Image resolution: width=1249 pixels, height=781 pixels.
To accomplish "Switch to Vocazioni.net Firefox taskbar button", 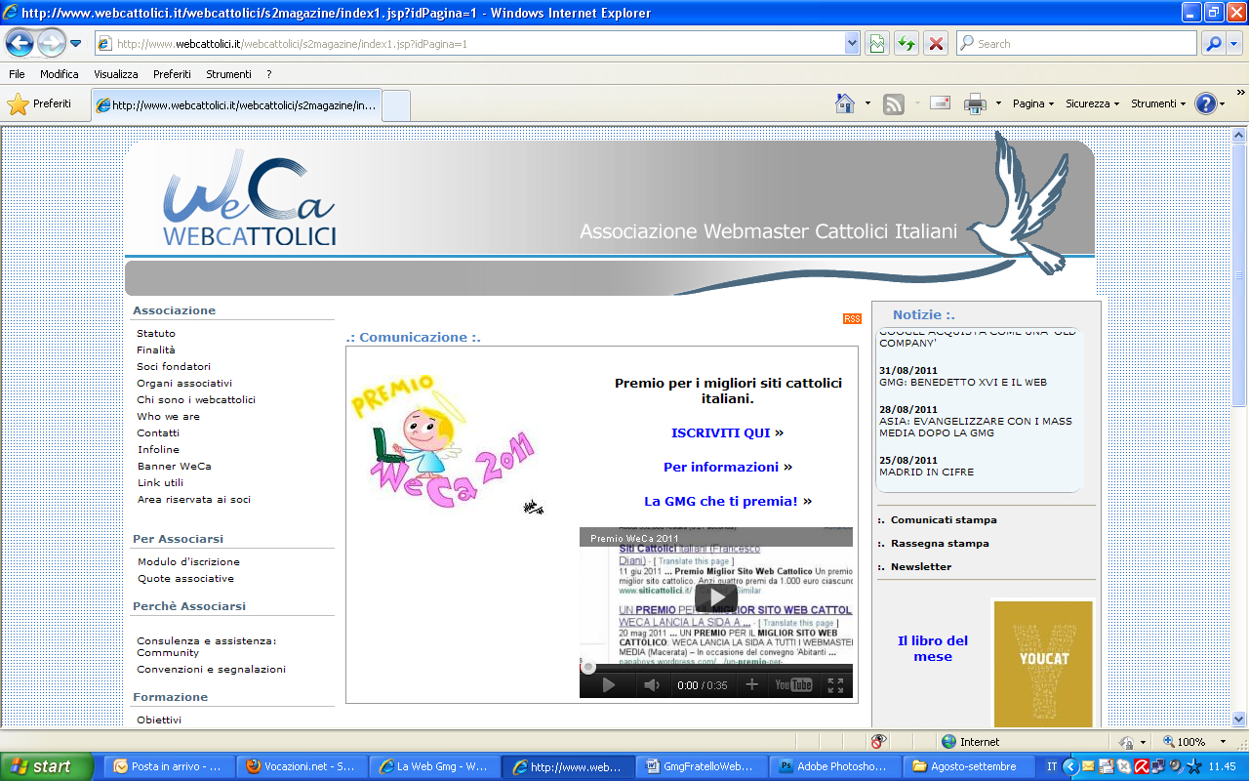I will (x=301, y=766).
